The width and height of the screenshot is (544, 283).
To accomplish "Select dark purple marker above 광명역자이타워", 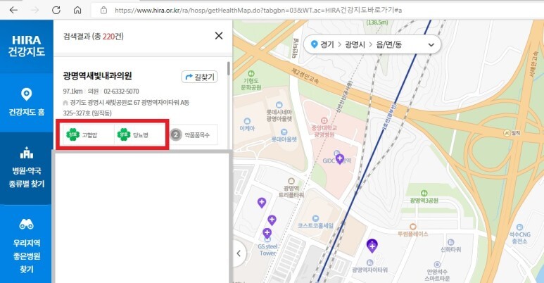I will click(x=372, y=246).
